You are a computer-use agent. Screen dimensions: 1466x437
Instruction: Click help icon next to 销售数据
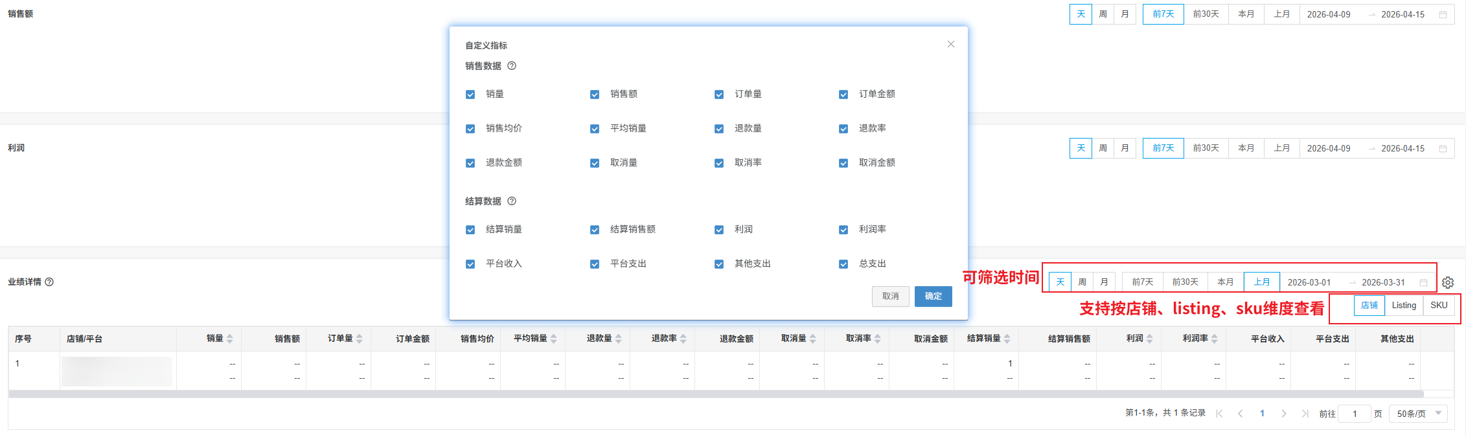click(x=512, y=66)
